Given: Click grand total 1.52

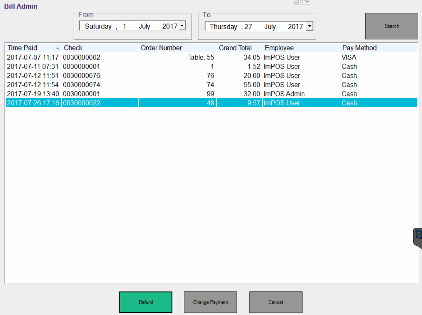Looking at the screenshot, I should click(254, 66).
